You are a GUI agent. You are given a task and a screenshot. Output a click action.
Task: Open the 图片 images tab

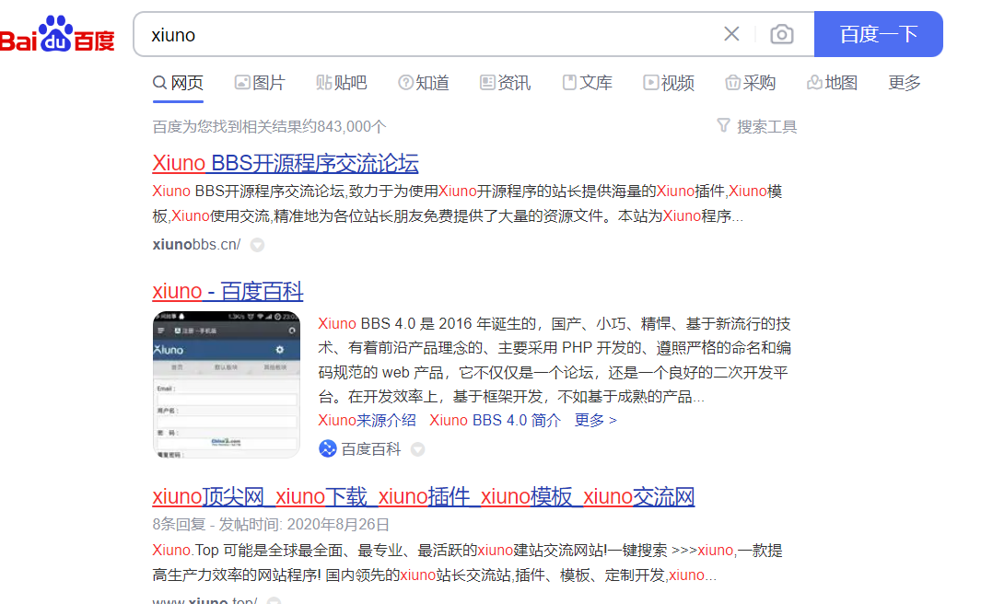259,83
